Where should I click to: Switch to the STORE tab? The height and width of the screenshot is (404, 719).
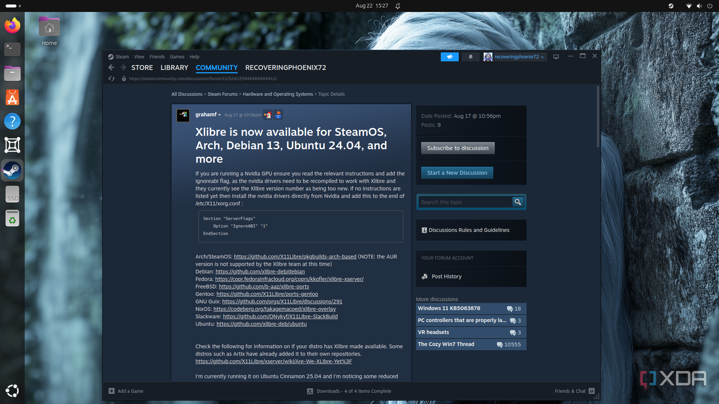click(142, 68)
